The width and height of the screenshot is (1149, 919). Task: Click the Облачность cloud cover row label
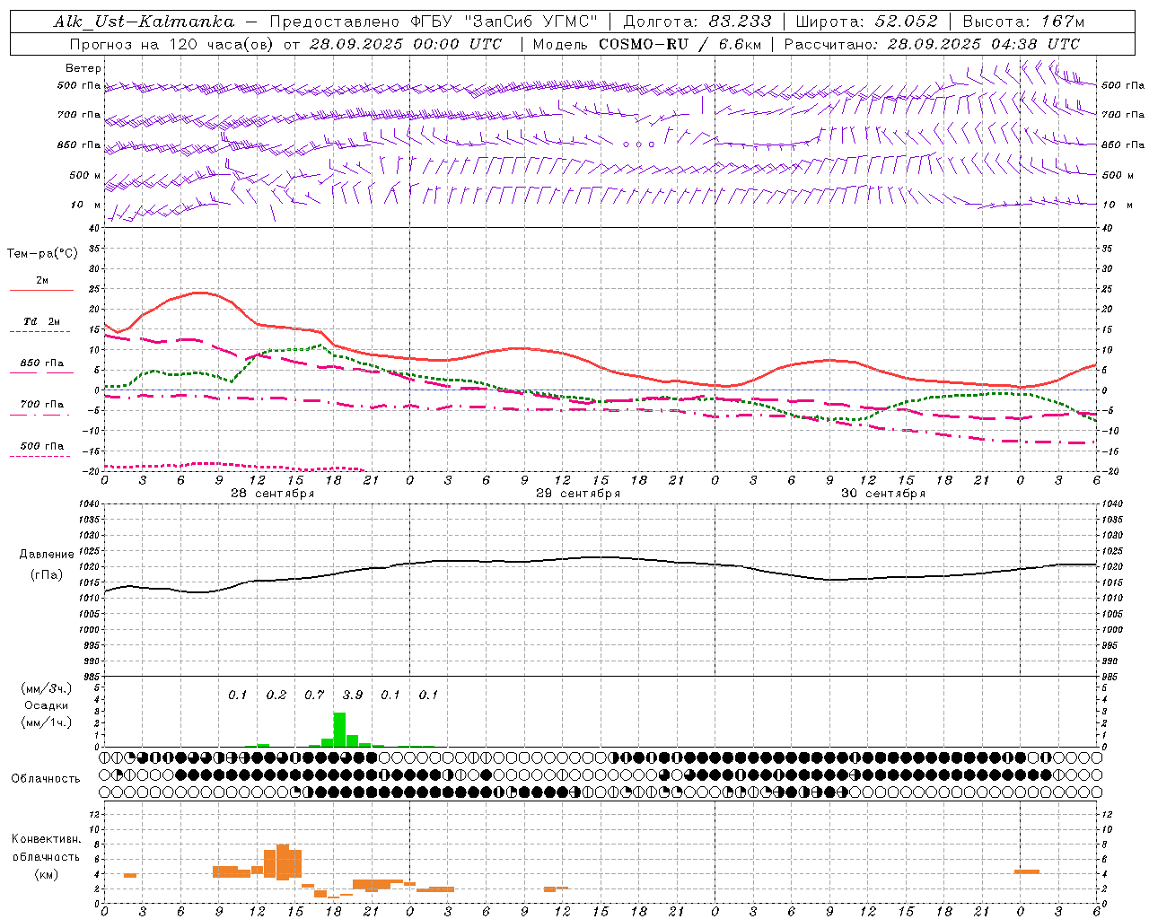point(46,779)
